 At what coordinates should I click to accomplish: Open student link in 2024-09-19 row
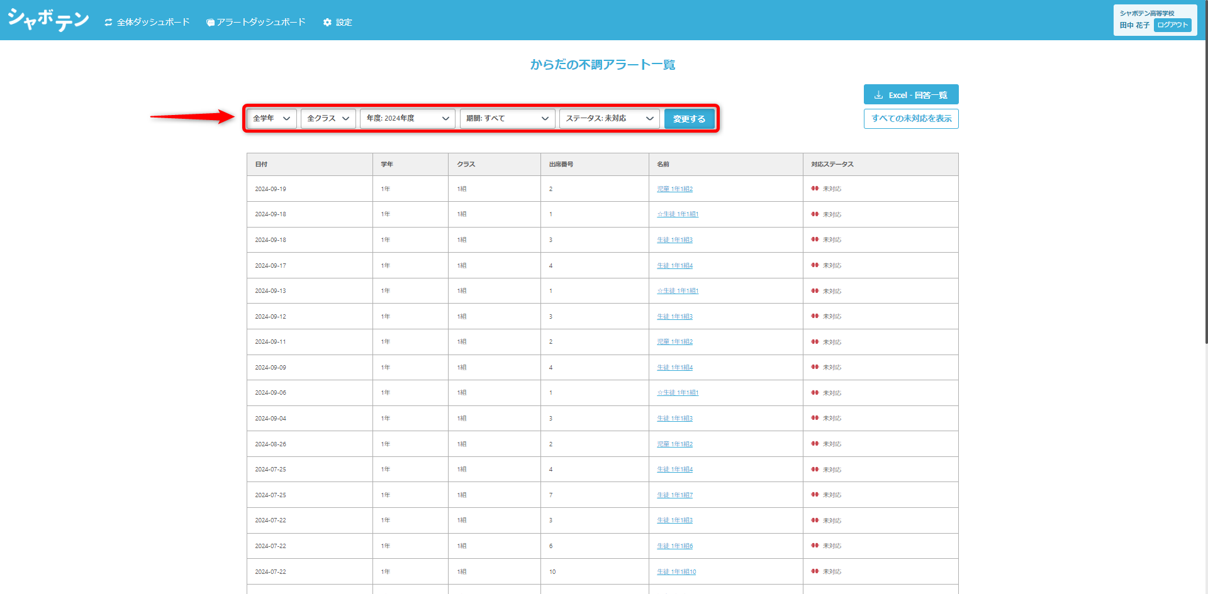[674, 189]
